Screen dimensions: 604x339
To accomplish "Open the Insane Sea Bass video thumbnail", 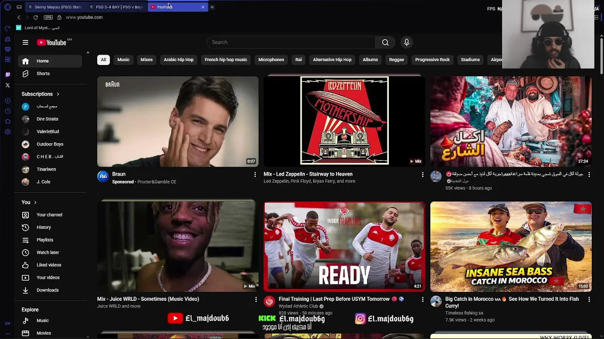I will (511, 247).
